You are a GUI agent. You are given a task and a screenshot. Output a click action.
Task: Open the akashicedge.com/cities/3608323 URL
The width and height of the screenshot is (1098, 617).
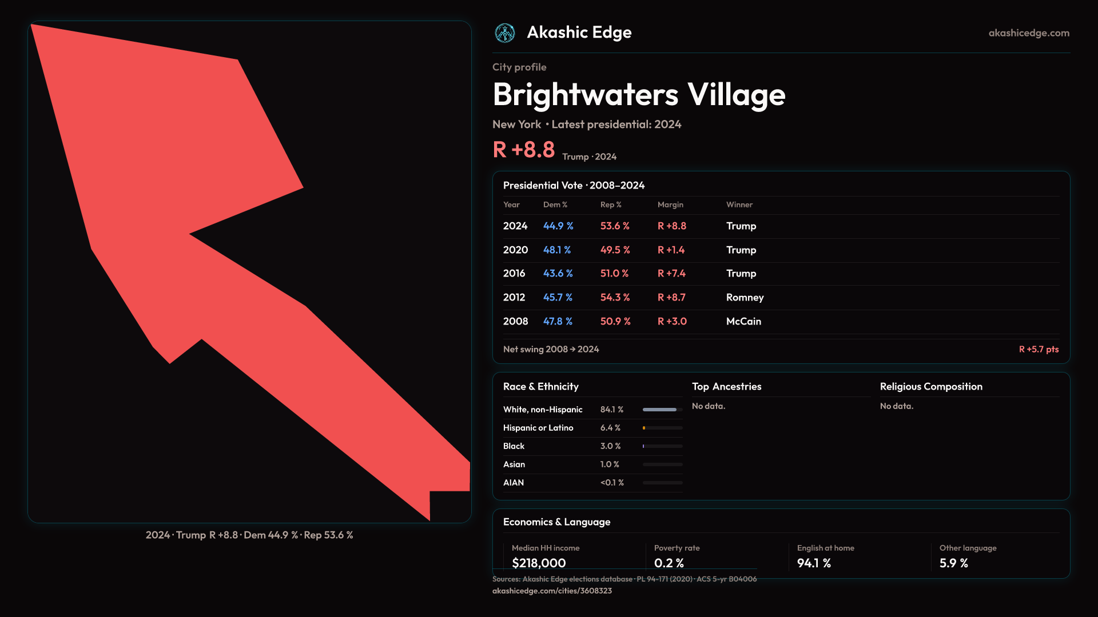click(x=552, y=591)
